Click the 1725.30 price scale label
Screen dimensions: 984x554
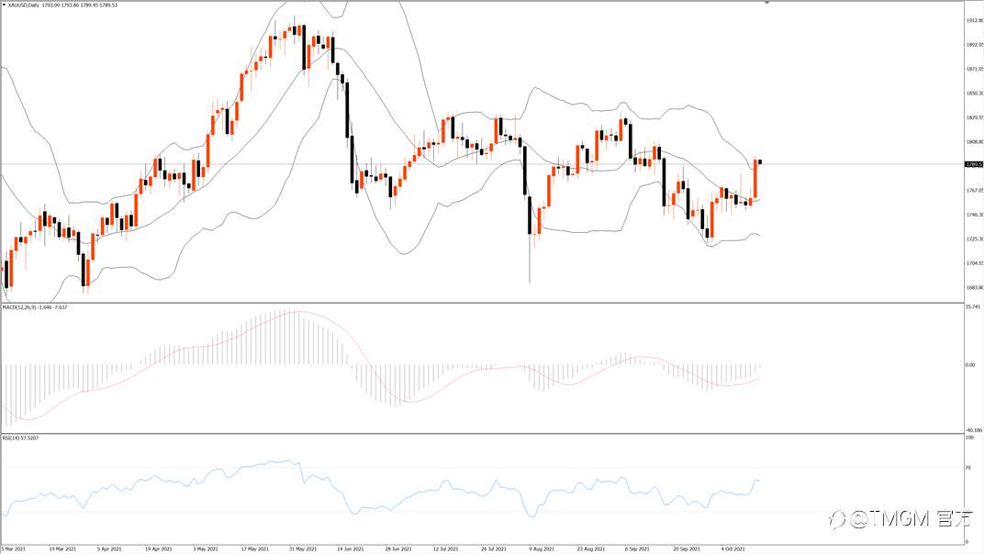[x=975, y=239]
